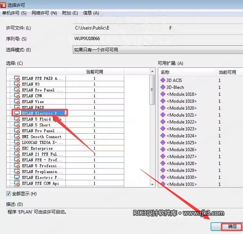Click the 当前可用 header of the license list
This screenshot has height=234, width=243.
click(x=95, y=72)
